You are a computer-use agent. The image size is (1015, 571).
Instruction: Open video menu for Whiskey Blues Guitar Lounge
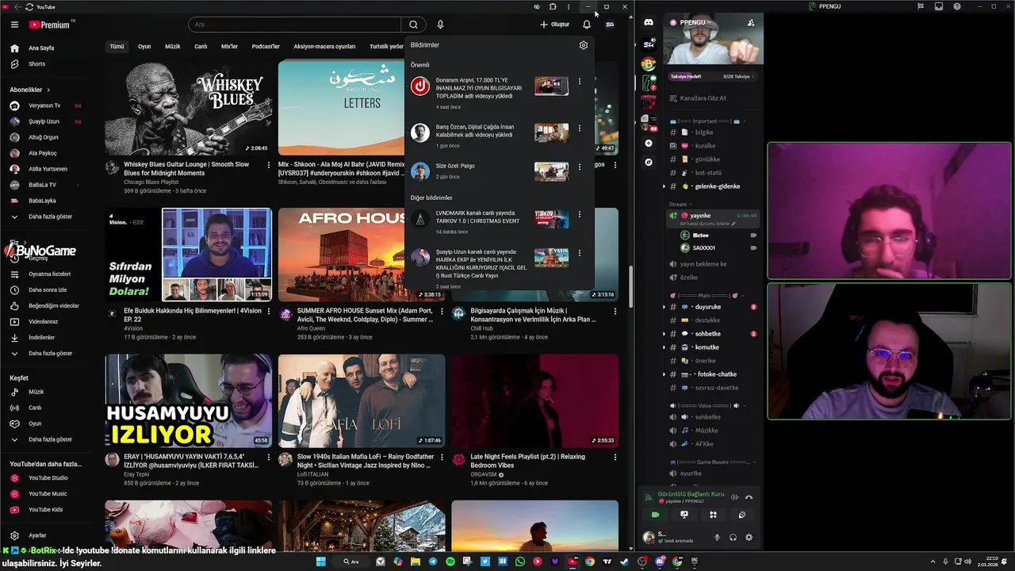click(269, 166)
